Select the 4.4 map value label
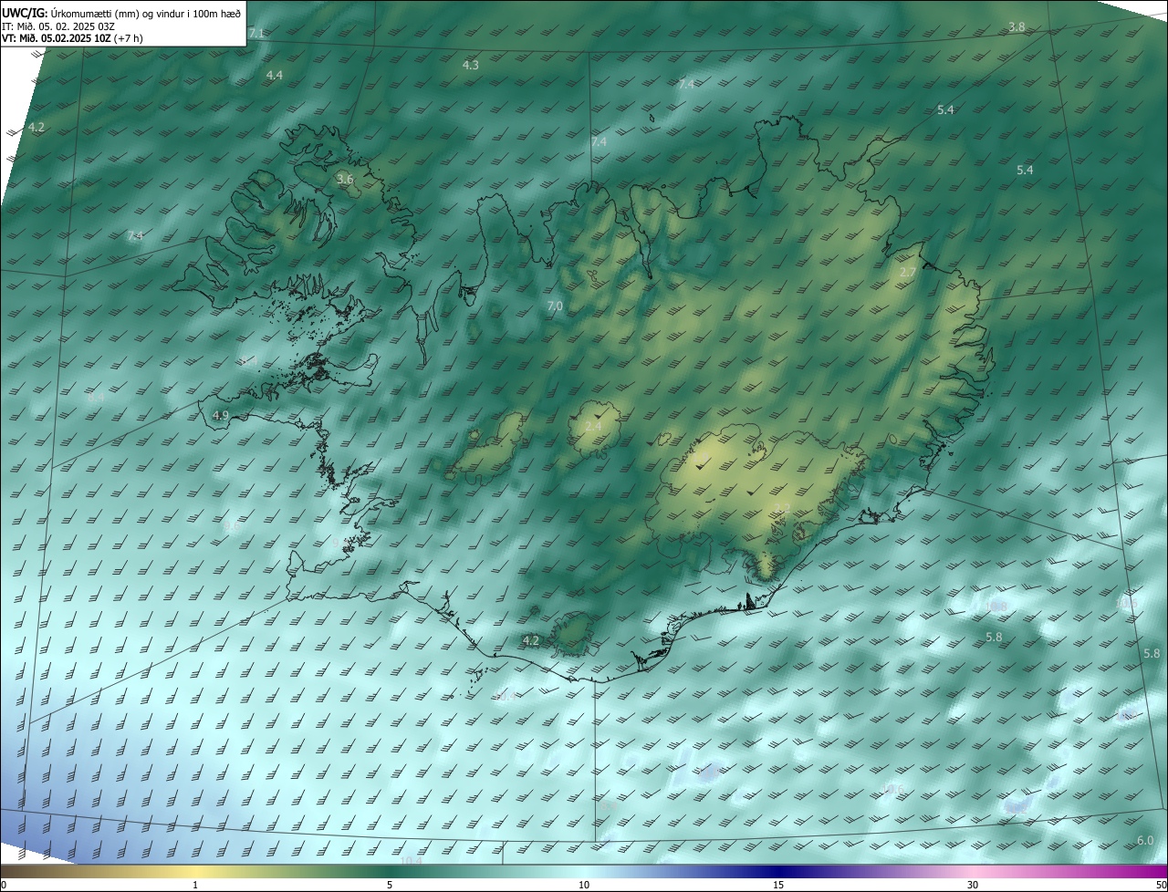 click(x=275, y=75)
